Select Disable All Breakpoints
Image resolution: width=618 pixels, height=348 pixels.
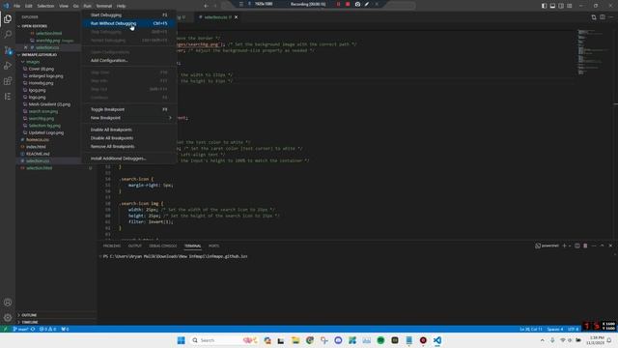128,138
